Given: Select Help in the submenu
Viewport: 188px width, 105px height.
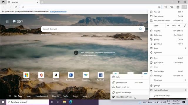Looking at the screenshot, I should (x=130, y=77).
